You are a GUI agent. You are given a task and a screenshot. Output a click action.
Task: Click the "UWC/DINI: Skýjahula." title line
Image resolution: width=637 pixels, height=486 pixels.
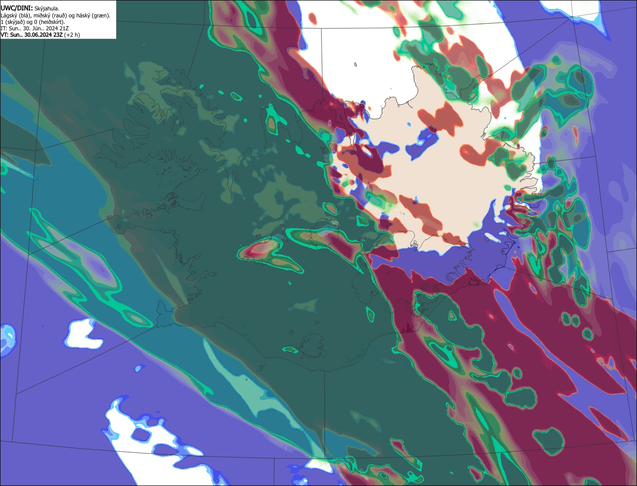coord(30,8)
